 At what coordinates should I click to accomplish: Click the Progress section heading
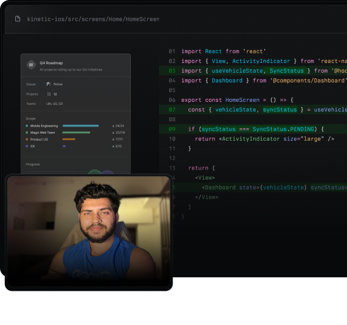click(x=33, y=164)
